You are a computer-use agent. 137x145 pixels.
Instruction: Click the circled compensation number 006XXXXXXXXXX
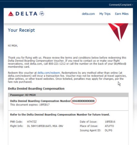click(83, 101)
